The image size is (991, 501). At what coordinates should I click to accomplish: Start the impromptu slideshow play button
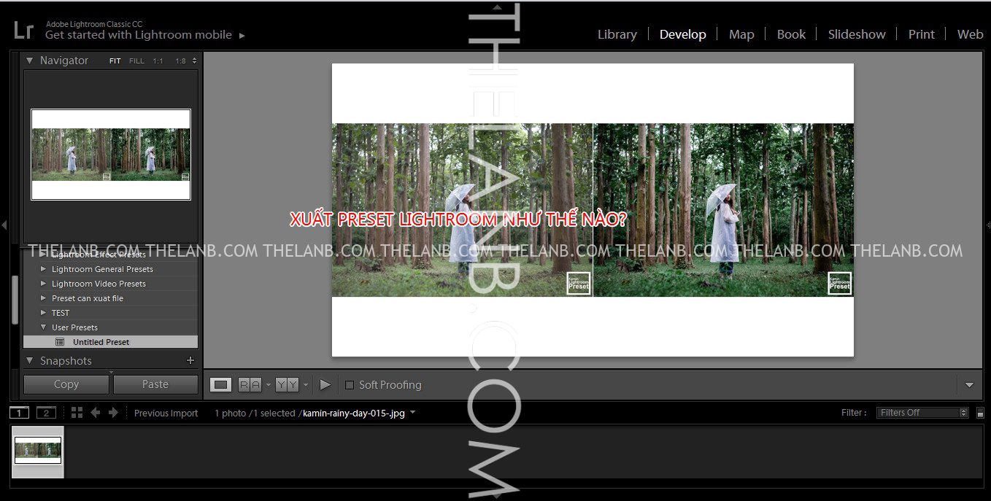[x=325, y=384]
